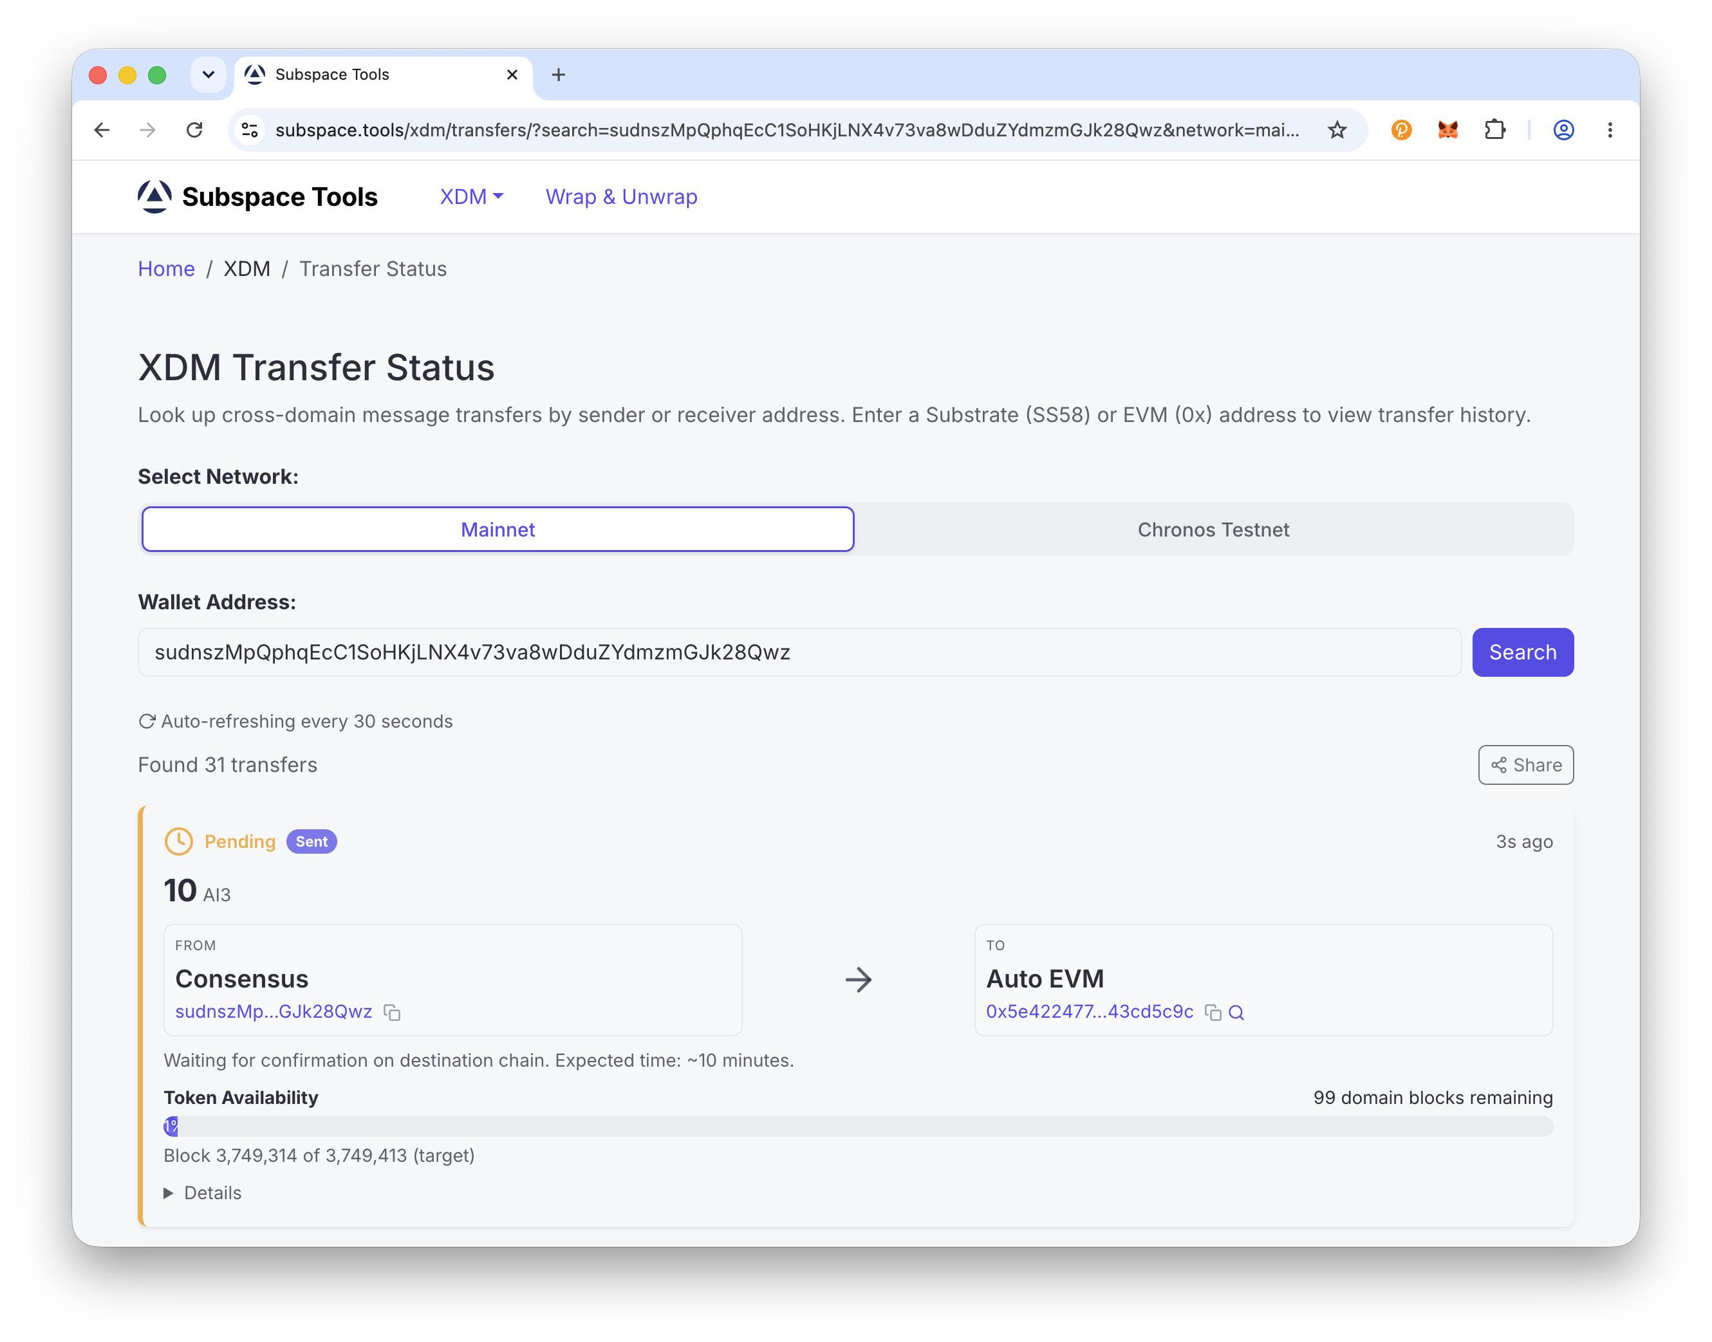Viewport: 1712px width, 1342px height.
Task: Go to Home via breadcrumb
Action: tap(166, 269)
